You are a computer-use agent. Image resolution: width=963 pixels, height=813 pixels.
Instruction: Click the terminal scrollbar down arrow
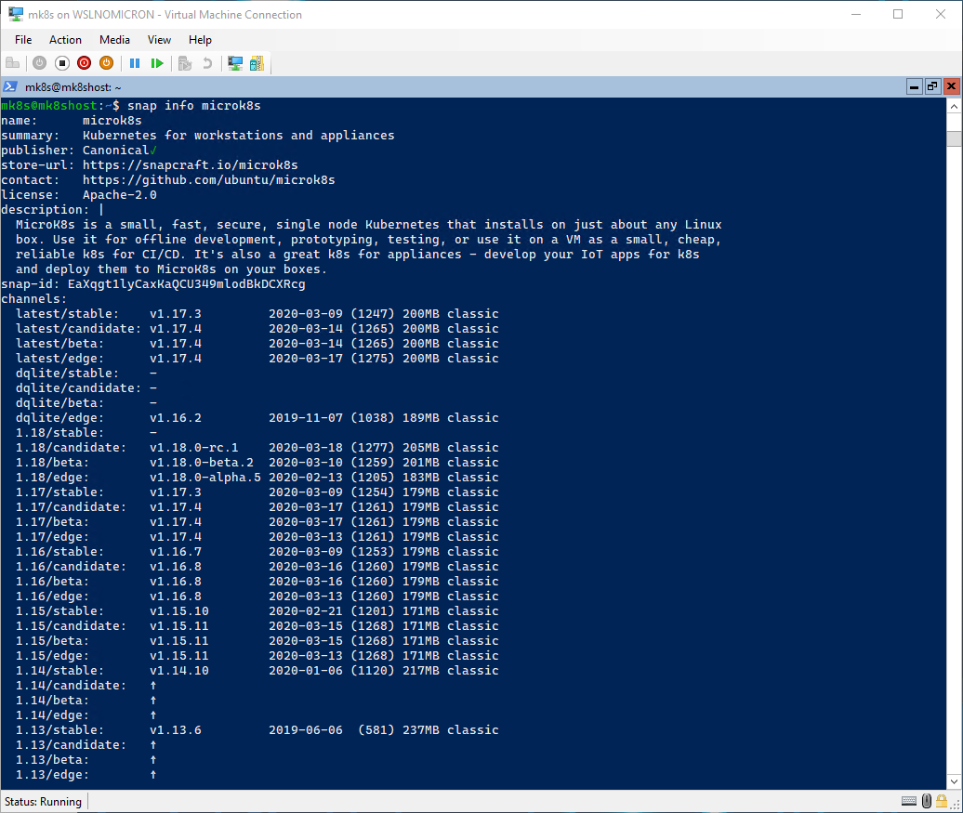click(x=954, y=781)
